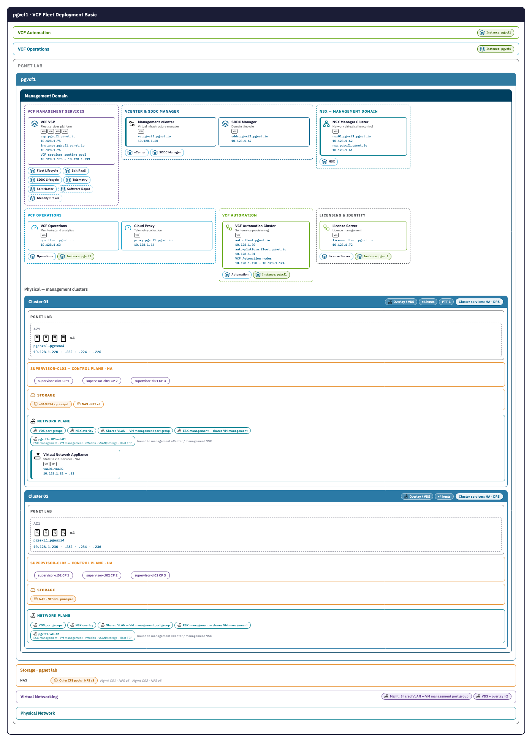The height and width of the screenshot is (742, 532).
Task: Click Instance: pgvcf1 badge in VCF Operations header
Action: [496, 49]
